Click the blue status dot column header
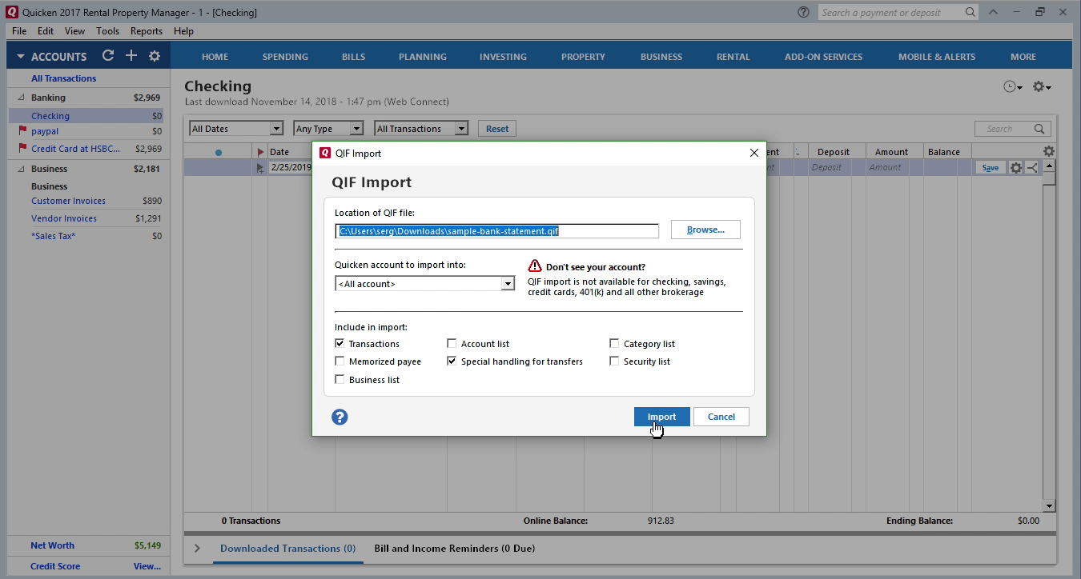Screen dimensions: 1081x579 pyautogui.click(x=219, y=152)
